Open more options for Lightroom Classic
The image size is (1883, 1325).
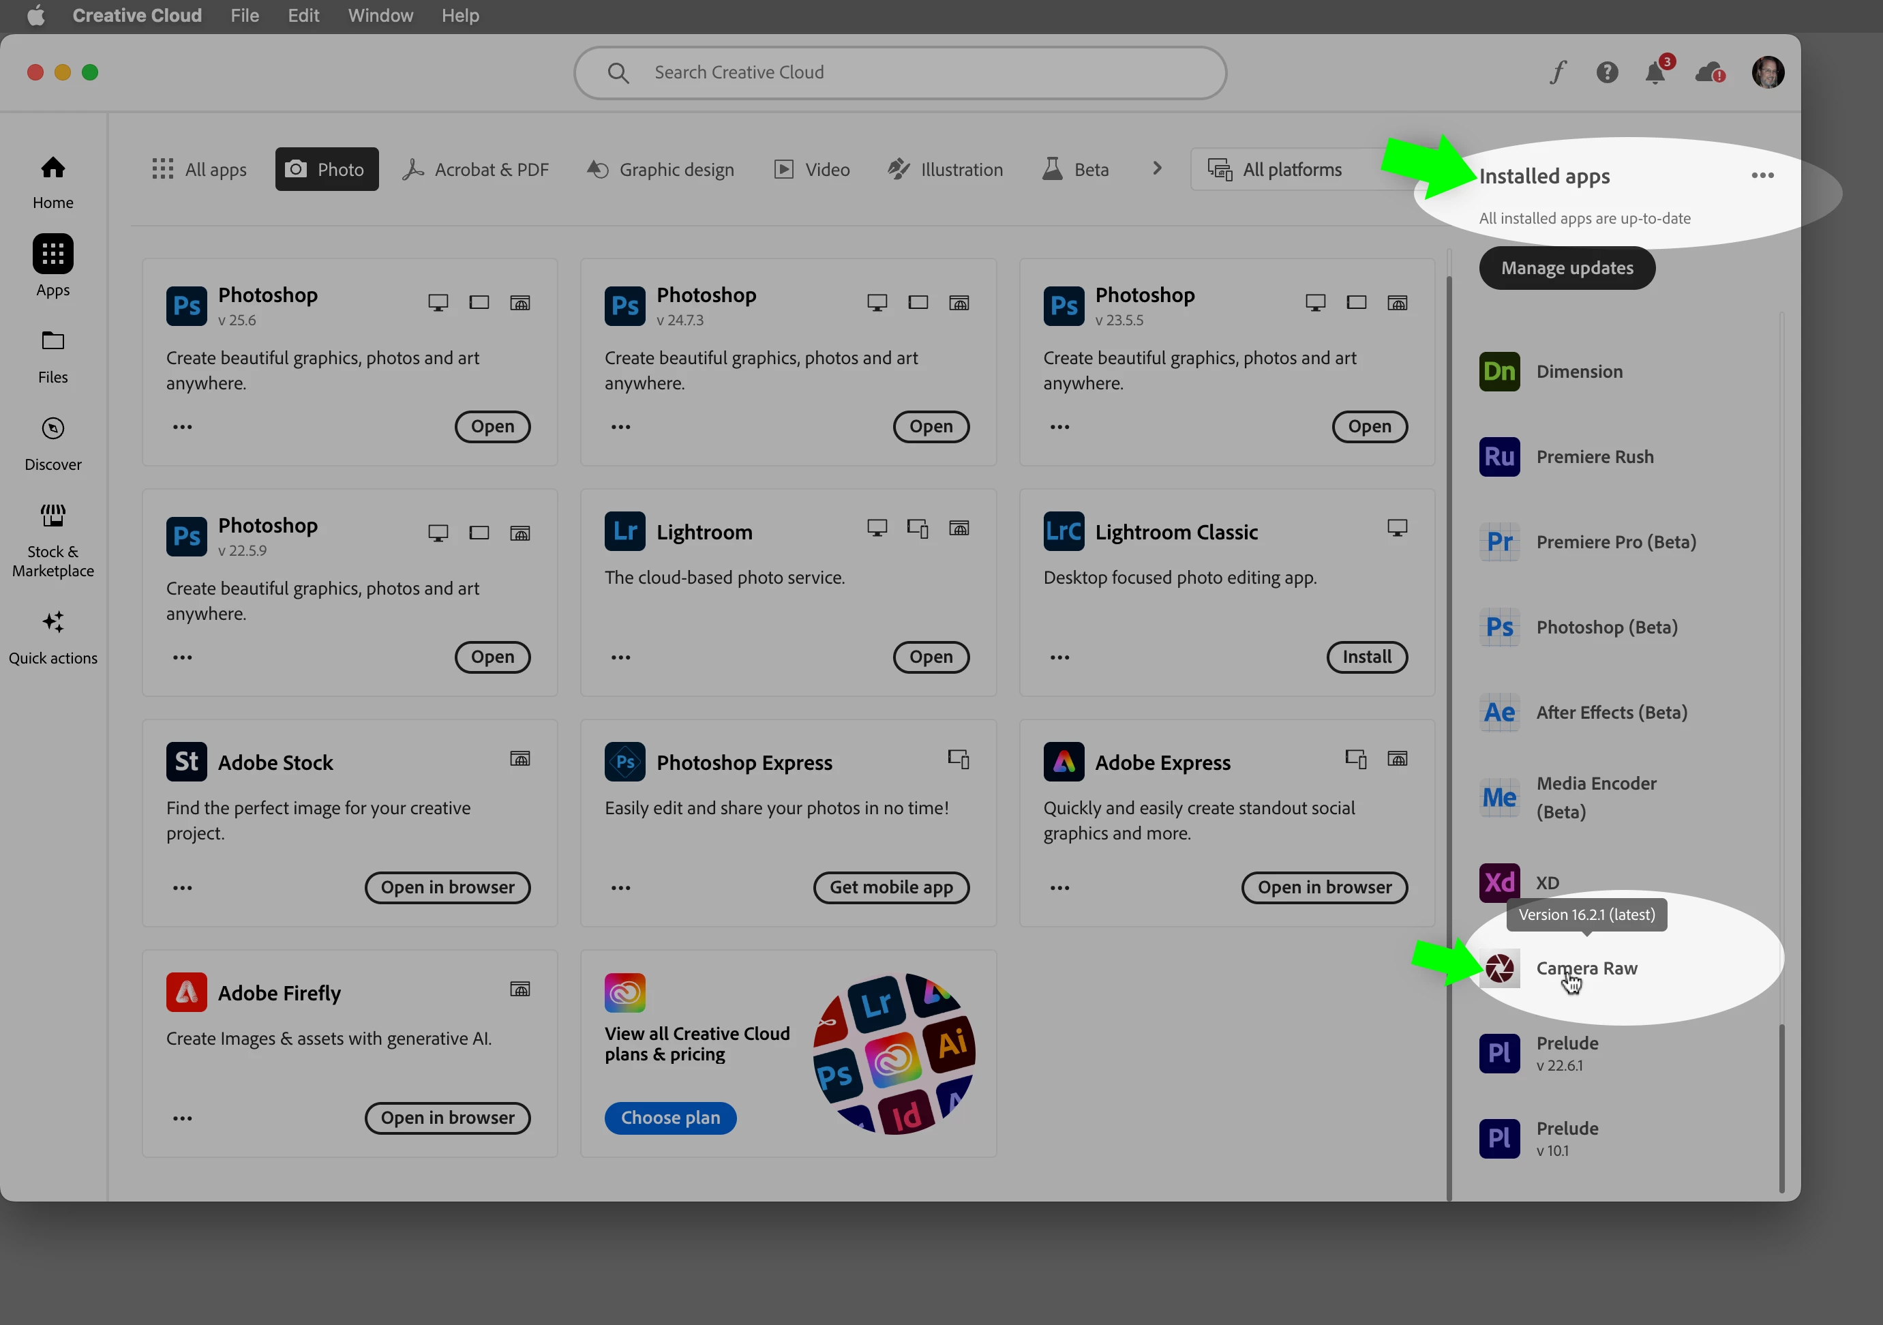(x=1059, y=657)
